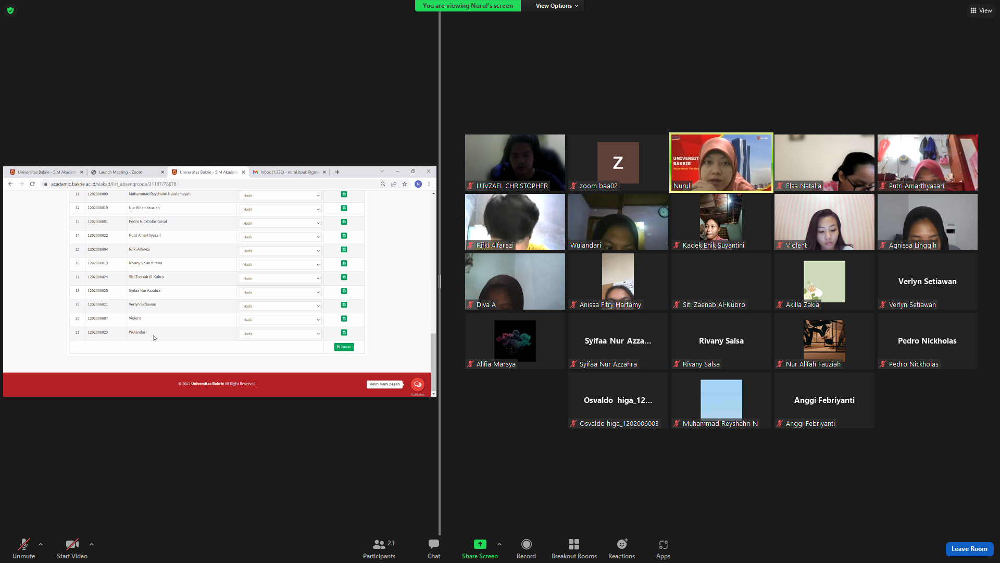
Task: Click the bookmark star icon in browser
Action: (x=405, y=184)
